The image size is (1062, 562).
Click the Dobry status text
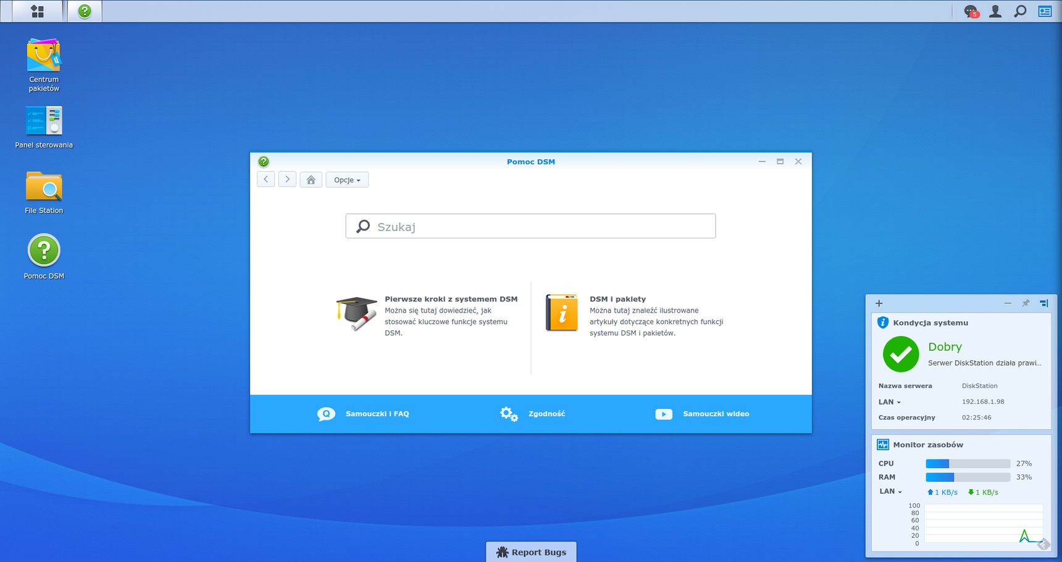click(945, 347)
